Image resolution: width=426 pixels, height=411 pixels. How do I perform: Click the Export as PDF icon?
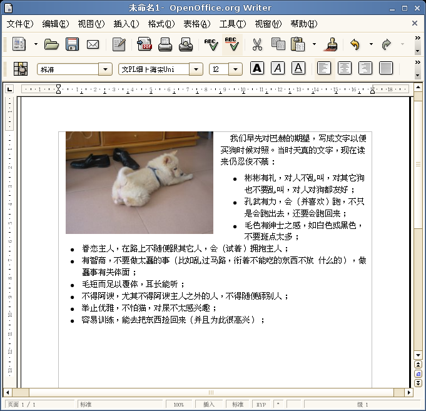pos(145,44)
